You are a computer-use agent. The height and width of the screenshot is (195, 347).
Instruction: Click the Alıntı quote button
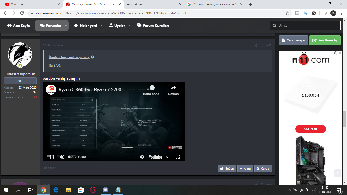pyautogui.click(x=245, y=169)
